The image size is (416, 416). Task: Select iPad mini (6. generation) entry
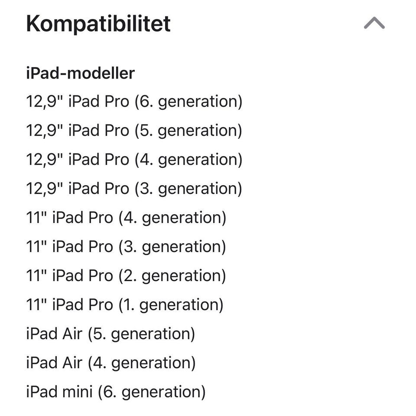[116, 392]
